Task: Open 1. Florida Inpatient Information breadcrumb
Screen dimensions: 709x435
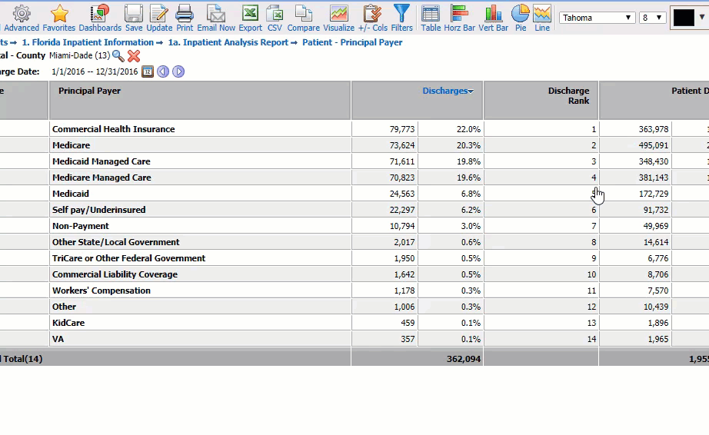Action: tap(88, 42)
